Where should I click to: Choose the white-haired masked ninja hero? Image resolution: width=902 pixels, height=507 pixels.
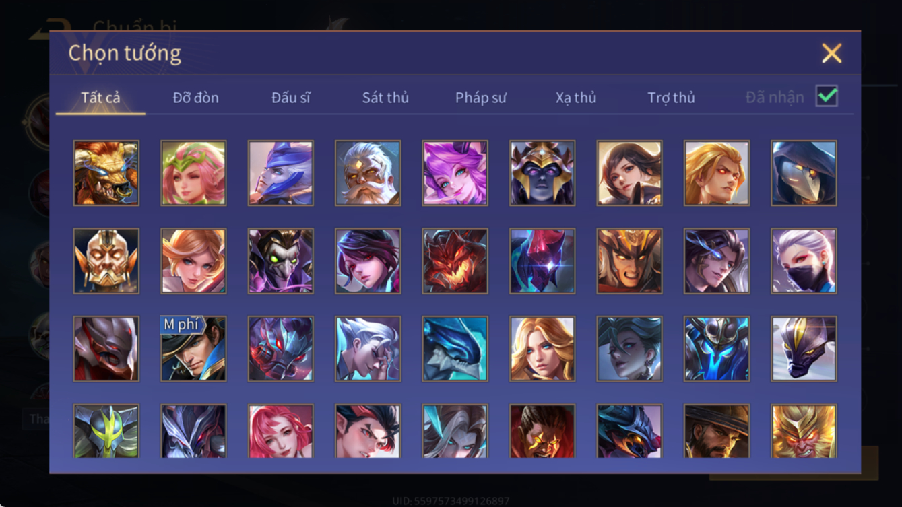tap(804, 261)
